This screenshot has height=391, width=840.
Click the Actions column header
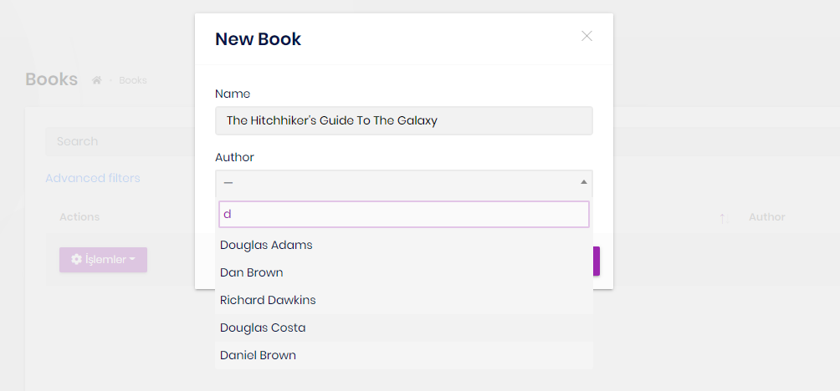tap(79, 217)
